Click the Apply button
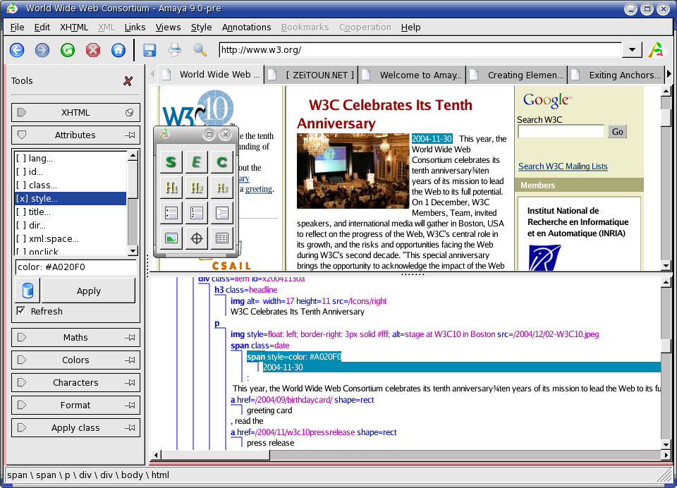677x488 pixels. click(x=88, y=291)
